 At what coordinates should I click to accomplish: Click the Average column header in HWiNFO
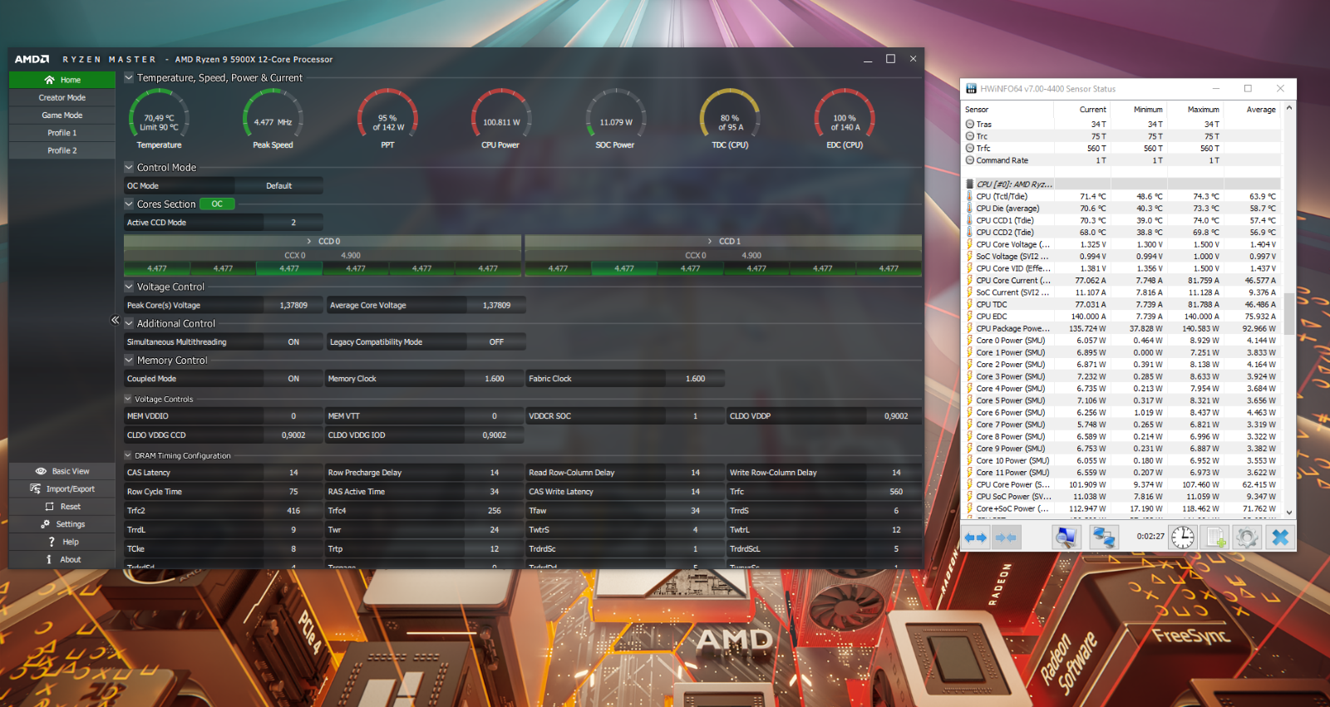[1252, 109]
